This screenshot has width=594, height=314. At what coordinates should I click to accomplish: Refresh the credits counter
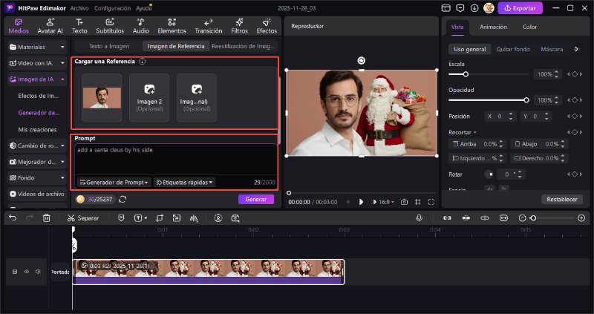click(123, 199)
